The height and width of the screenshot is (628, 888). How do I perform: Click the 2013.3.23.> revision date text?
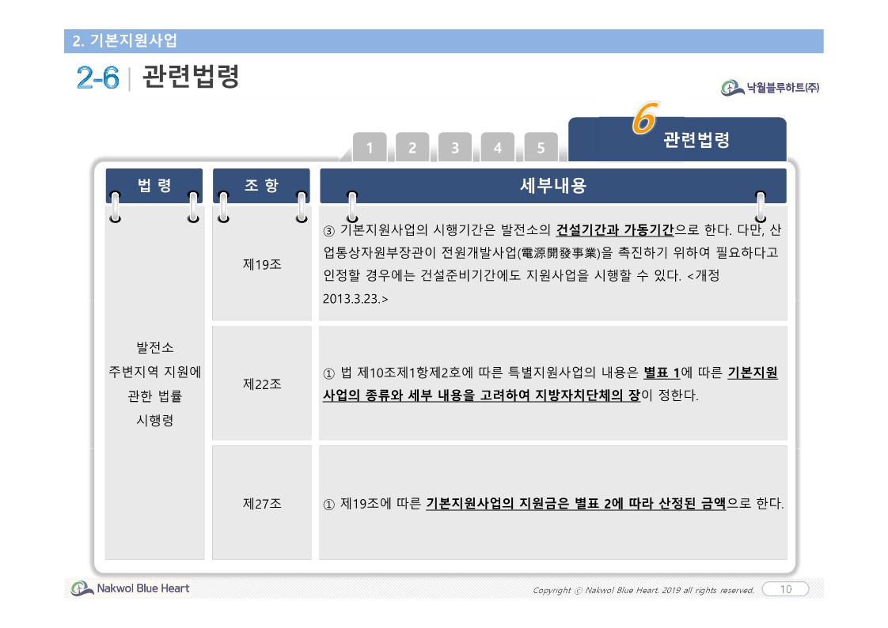click(355, 299)
